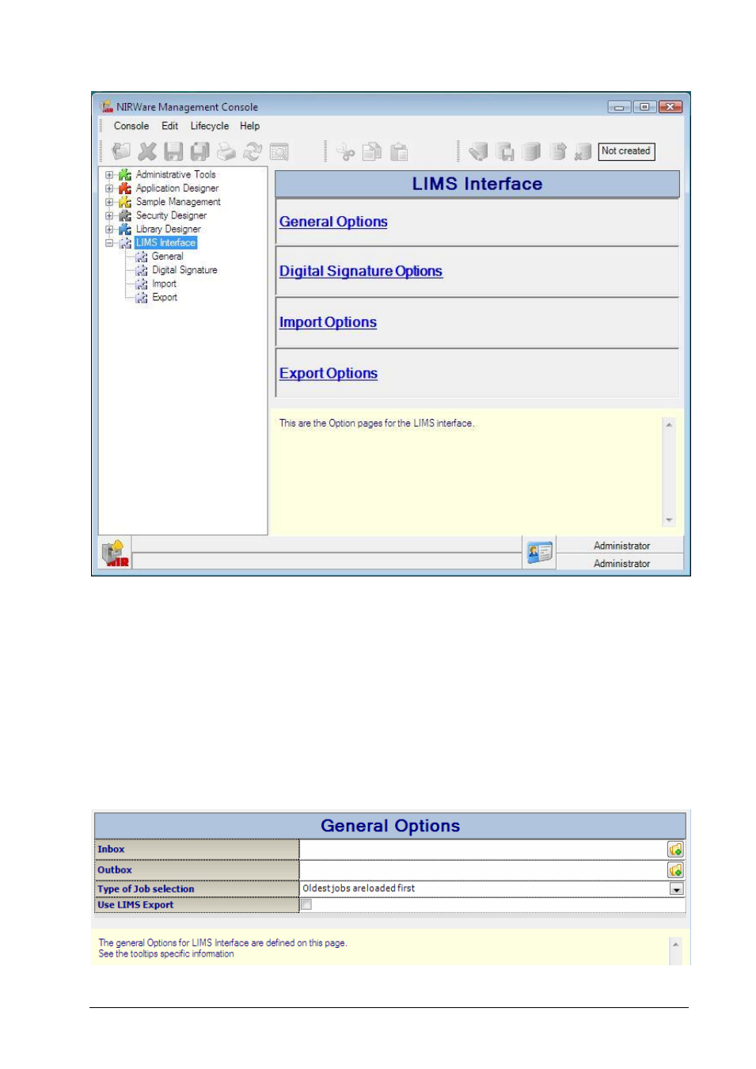Image resolution: width=756 pixels, height=1069 pixels.
Task: Click the clipboard paste icon
Action: pyautogui.click(x=399, y=151)
